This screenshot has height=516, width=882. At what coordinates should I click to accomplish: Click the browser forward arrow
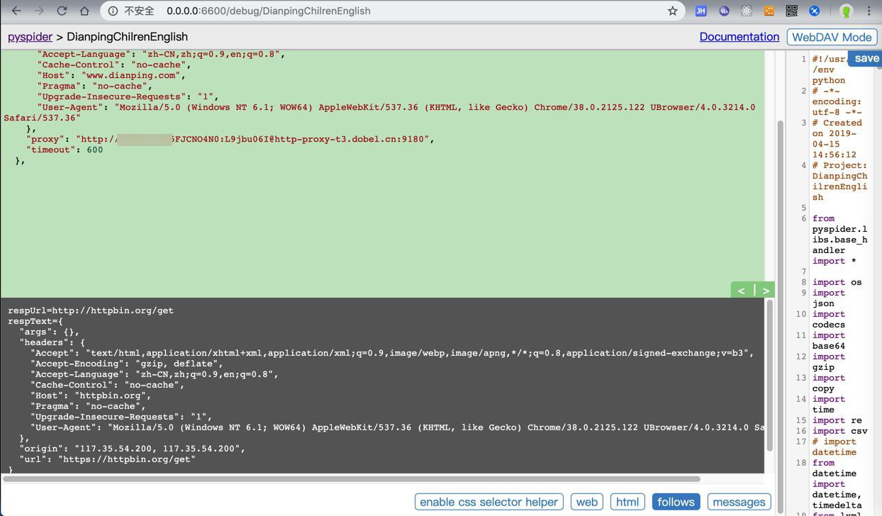tap(39, 11)
